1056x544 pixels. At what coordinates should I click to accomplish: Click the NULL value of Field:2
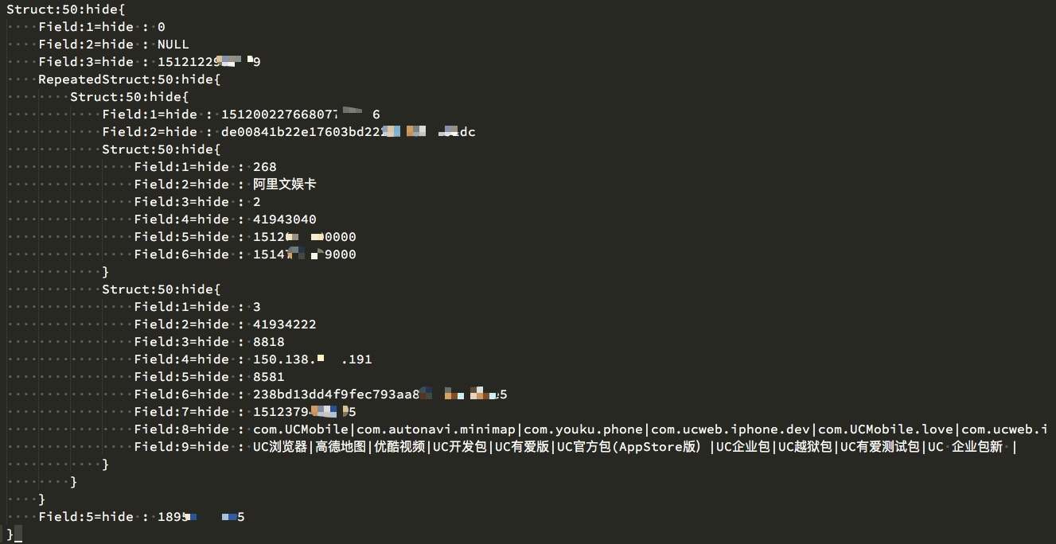click(173, 45)
